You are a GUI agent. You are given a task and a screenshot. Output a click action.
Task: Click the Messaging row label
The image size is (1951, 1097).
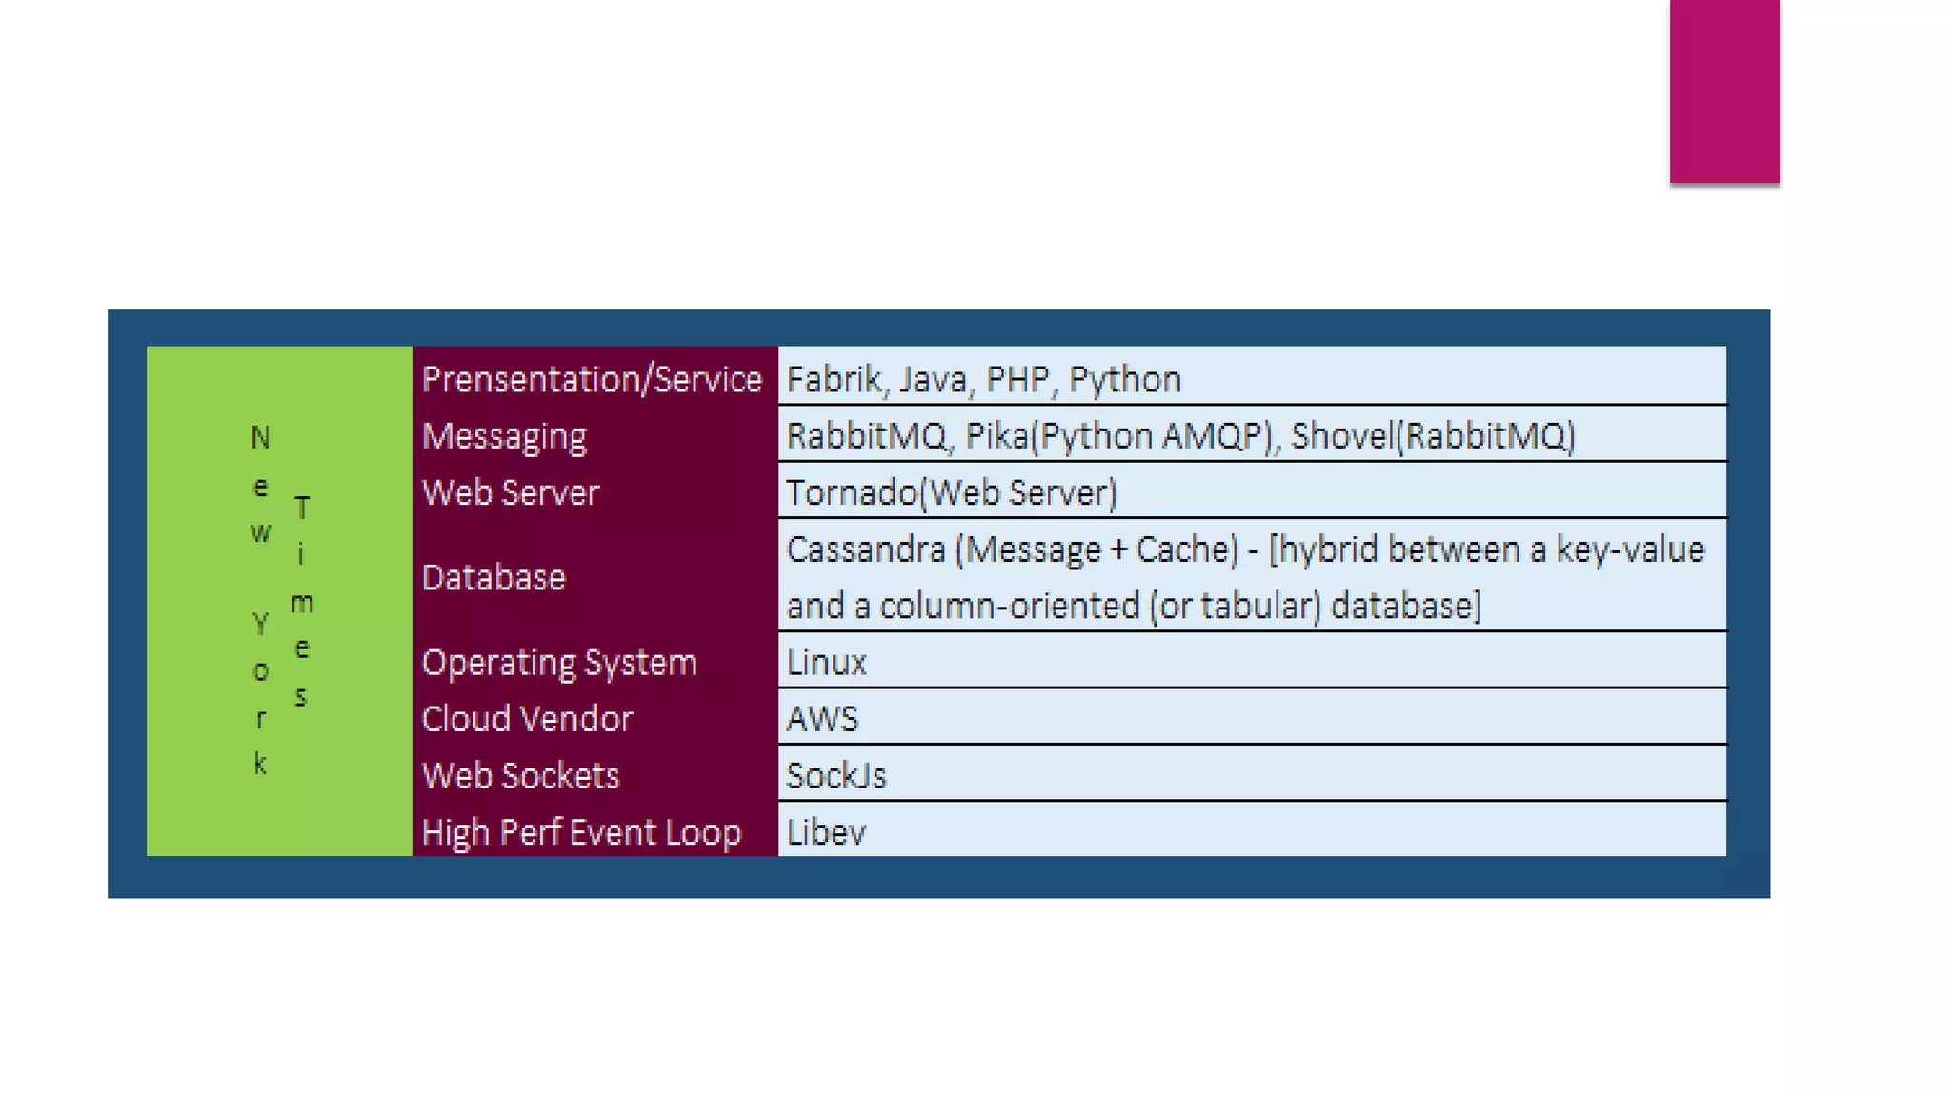pos(505,436)
